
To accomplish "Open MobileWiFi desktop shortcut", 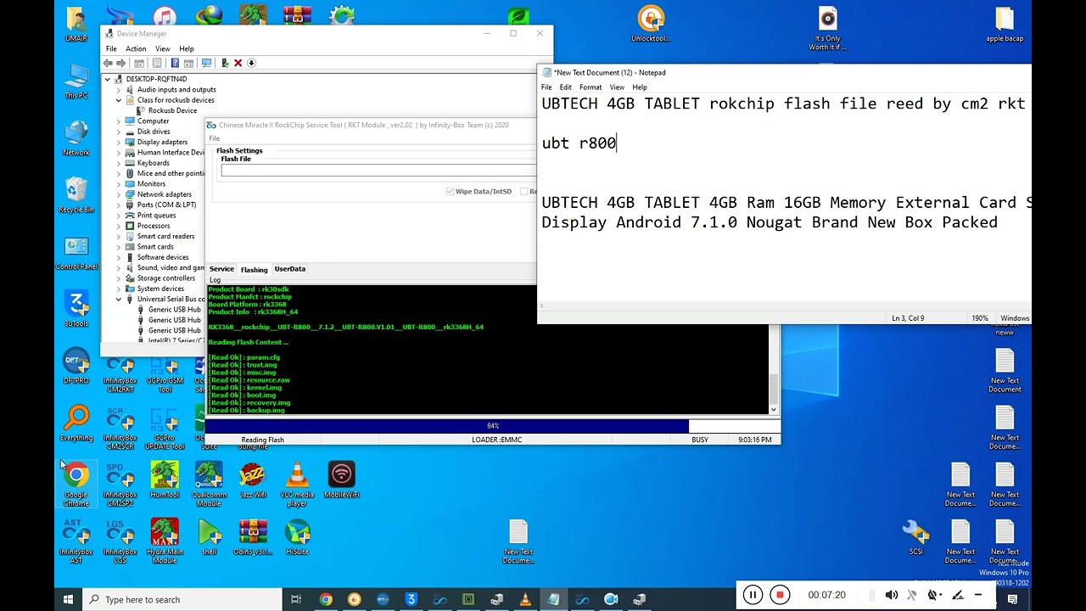I will [341, 480].
